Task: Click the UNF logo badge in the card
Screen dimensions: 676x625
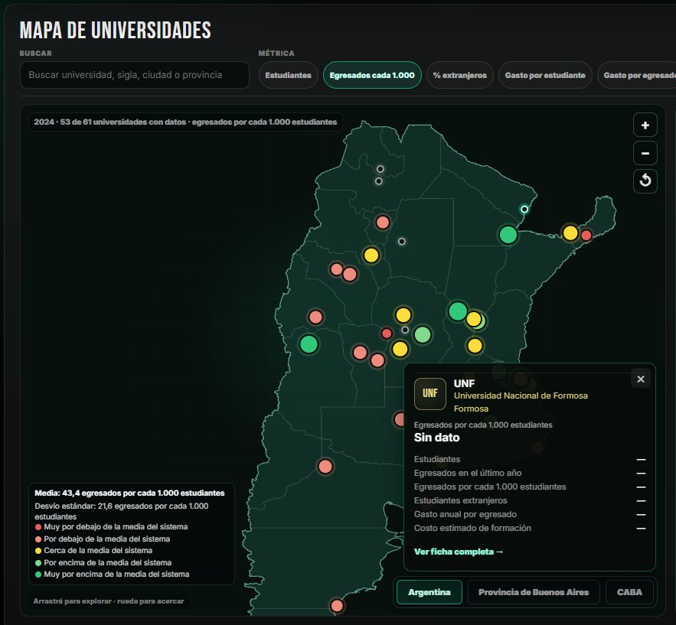Action: point(429,393)
